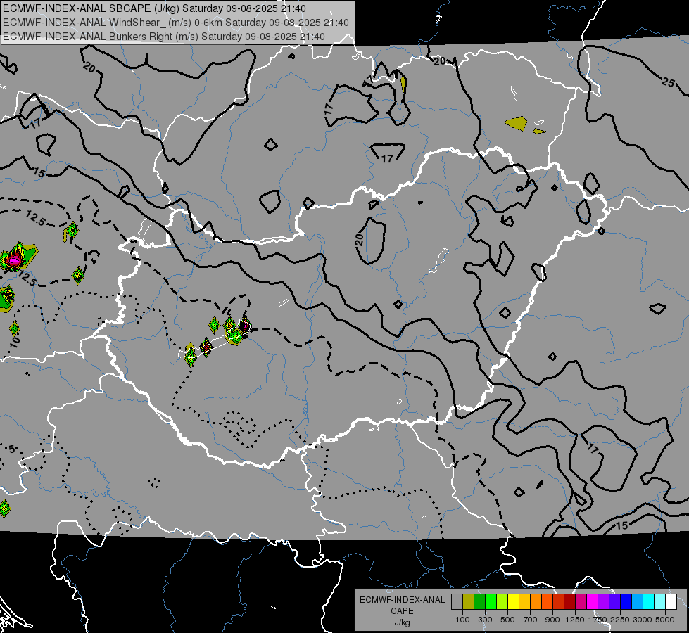
Task: Select the white swatch right of 5000
Action: click(671, 602)
